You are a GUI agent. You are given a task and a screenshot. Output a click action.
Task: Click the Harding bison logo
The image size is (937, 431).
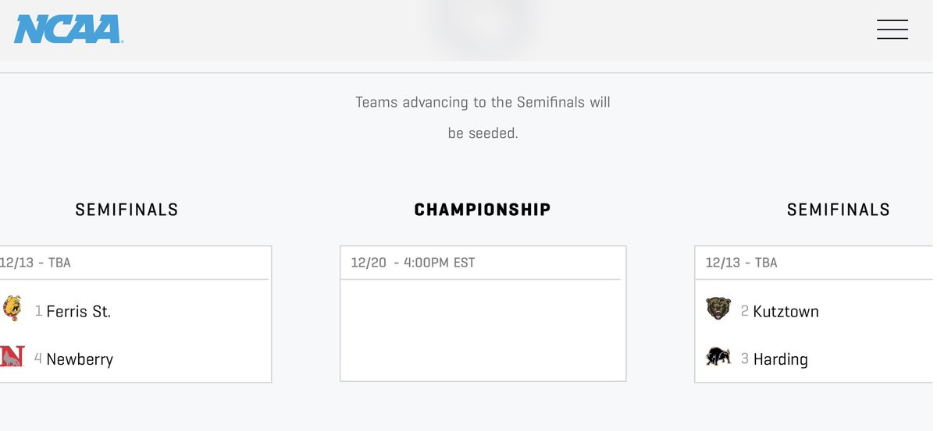click(718, 357)
